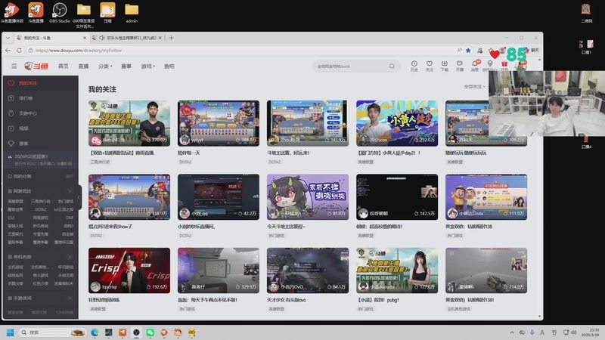Open the 2026PGS sidebar event entry
The height and width of the screenshot is (340, 605).
tap(41, 159)
